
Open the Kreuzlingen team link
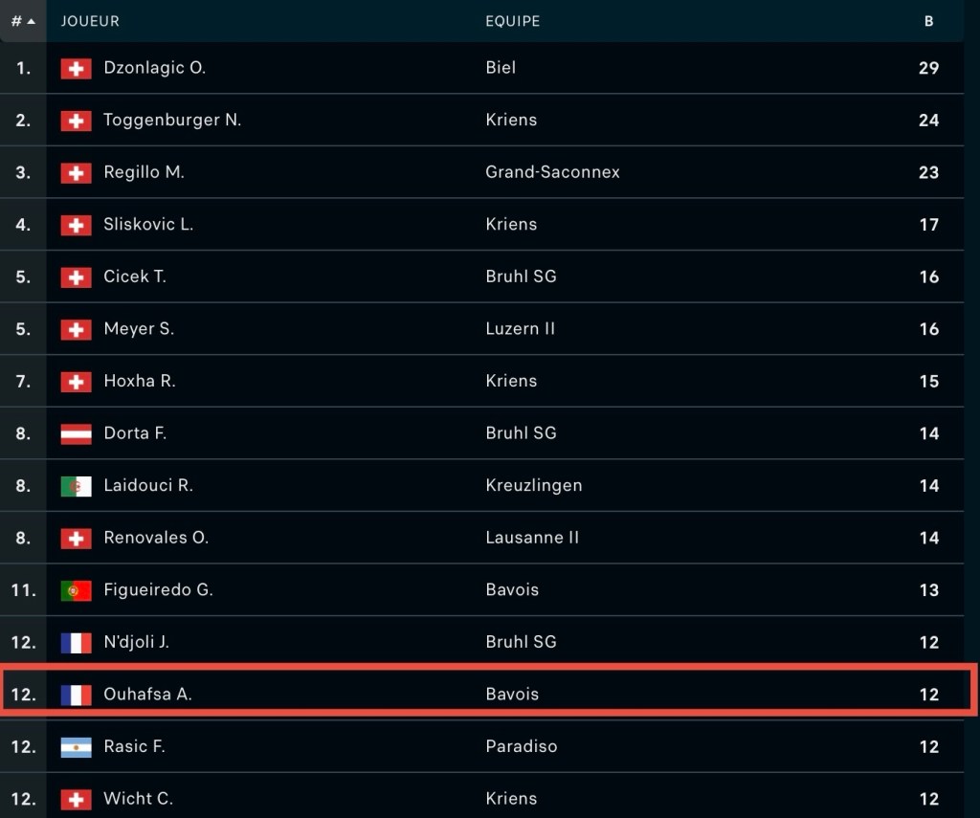534,486
